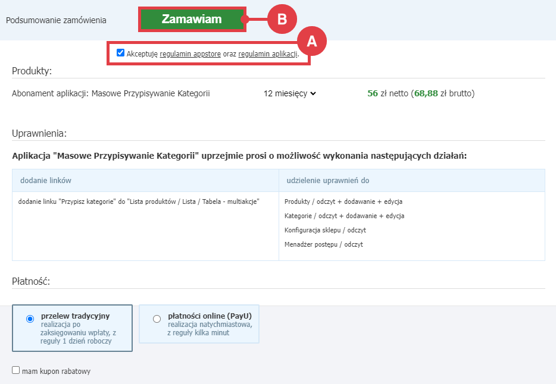Select the Konfiguracja sklepu / odczyt row

(x=325, y=230)
